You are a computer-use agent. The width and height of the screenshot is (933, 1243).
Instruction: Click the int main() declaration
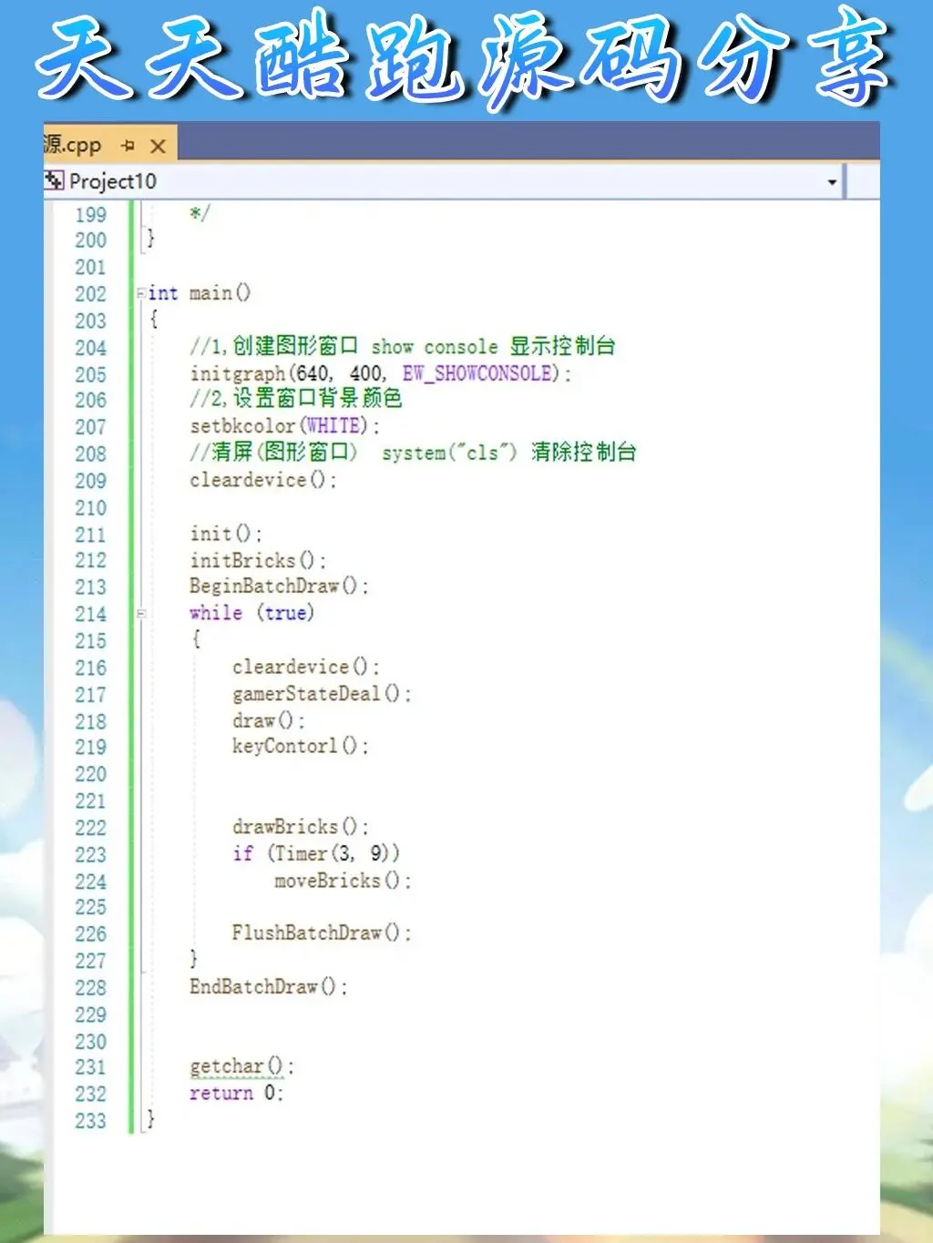tap(199, 293)
